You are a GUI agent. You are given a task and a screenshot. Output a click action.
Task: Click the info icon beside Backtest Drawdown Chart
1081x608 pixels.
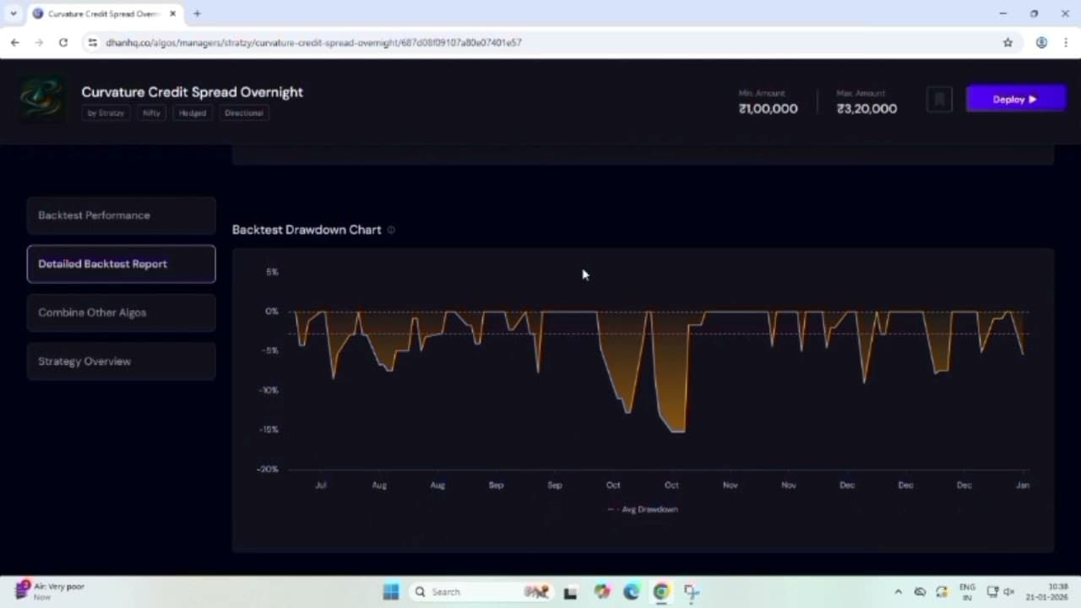391,230
